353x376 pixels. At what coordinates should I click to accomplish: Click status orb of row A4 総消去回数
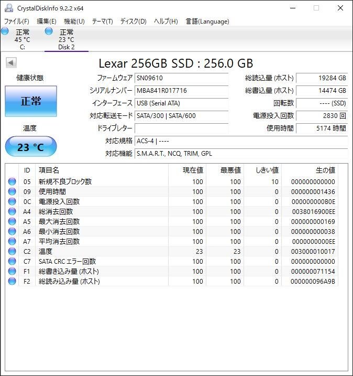pos(12,211)
